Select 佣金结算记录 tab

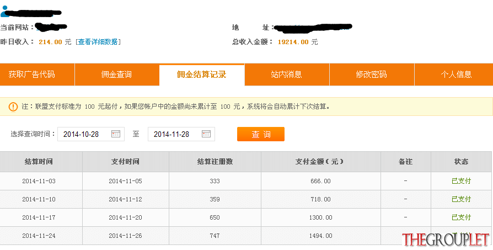point(202,75)
